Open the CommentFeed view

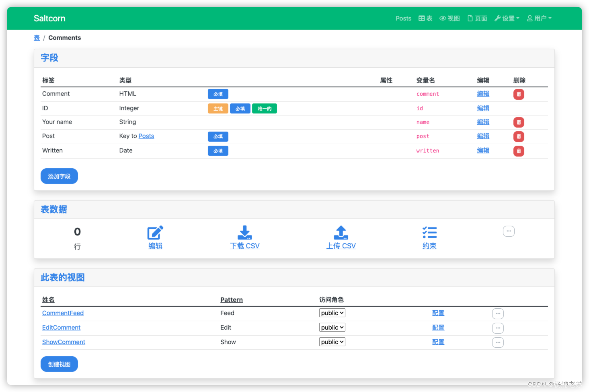(x=63, y=313)
